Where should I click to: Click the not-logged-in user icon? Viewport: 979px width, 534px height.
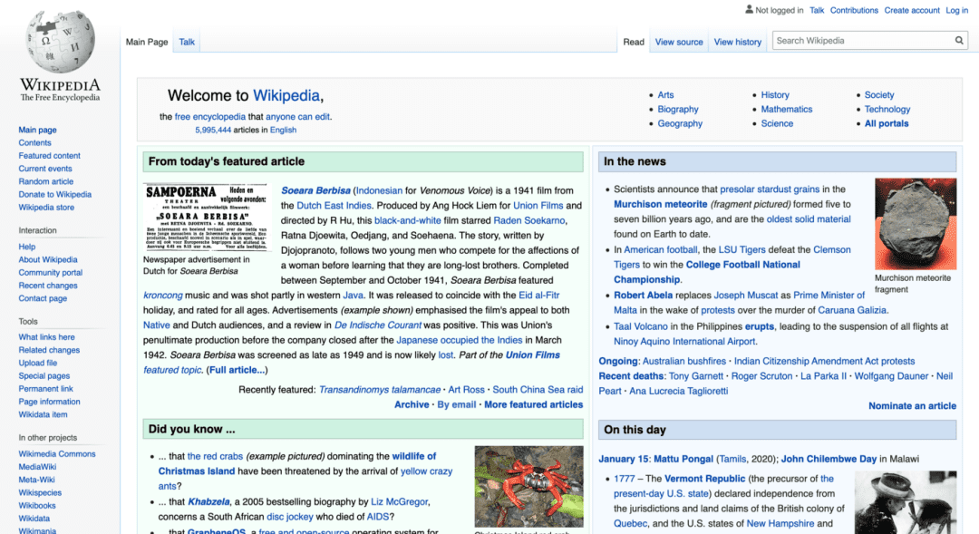tap(750, 9)
